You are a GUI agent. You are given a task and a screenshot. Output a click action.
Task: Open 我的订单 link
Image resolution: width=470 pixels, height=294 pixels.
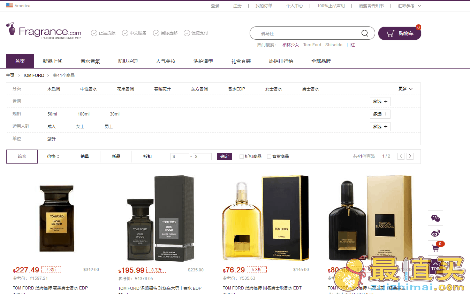[264, 6]
